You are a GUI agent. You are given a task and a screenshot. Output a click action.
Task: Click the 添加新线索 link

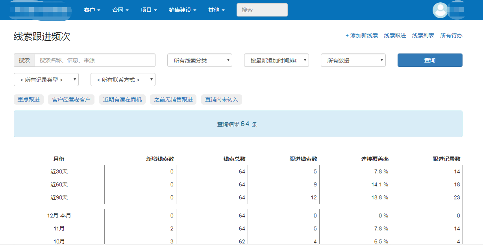coord(361,35)
